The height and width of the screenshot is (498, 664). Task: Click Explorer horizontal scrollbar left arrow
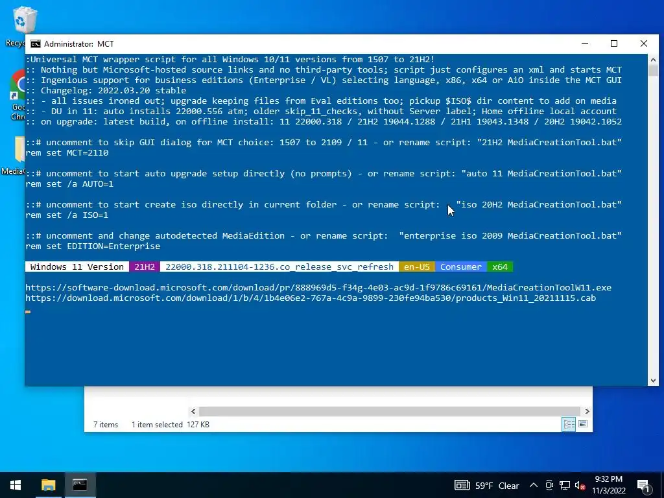[193, 411]
